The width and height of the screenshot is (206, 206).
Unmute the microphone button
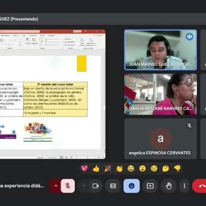[x=68, y=186]
